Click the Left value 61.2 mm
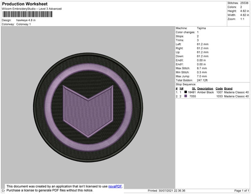This screenshot has width=251, height=194. pyautogui.click(x=202, y=44)
